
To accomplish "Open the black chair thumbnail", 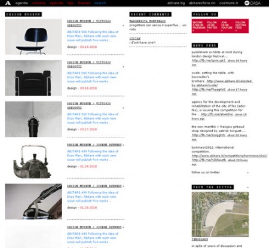I will [33, 37].
